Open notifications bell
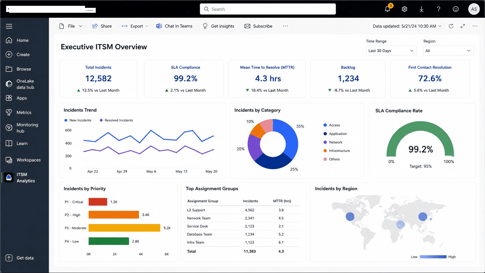 point(388,9)
